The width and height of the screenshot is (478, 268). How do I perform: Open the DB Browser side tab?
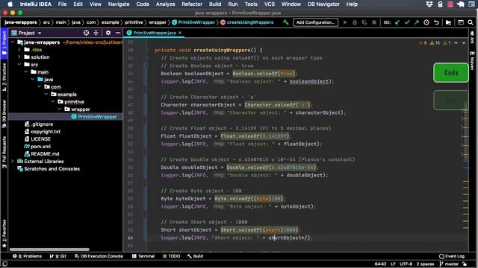coord(4,114)
